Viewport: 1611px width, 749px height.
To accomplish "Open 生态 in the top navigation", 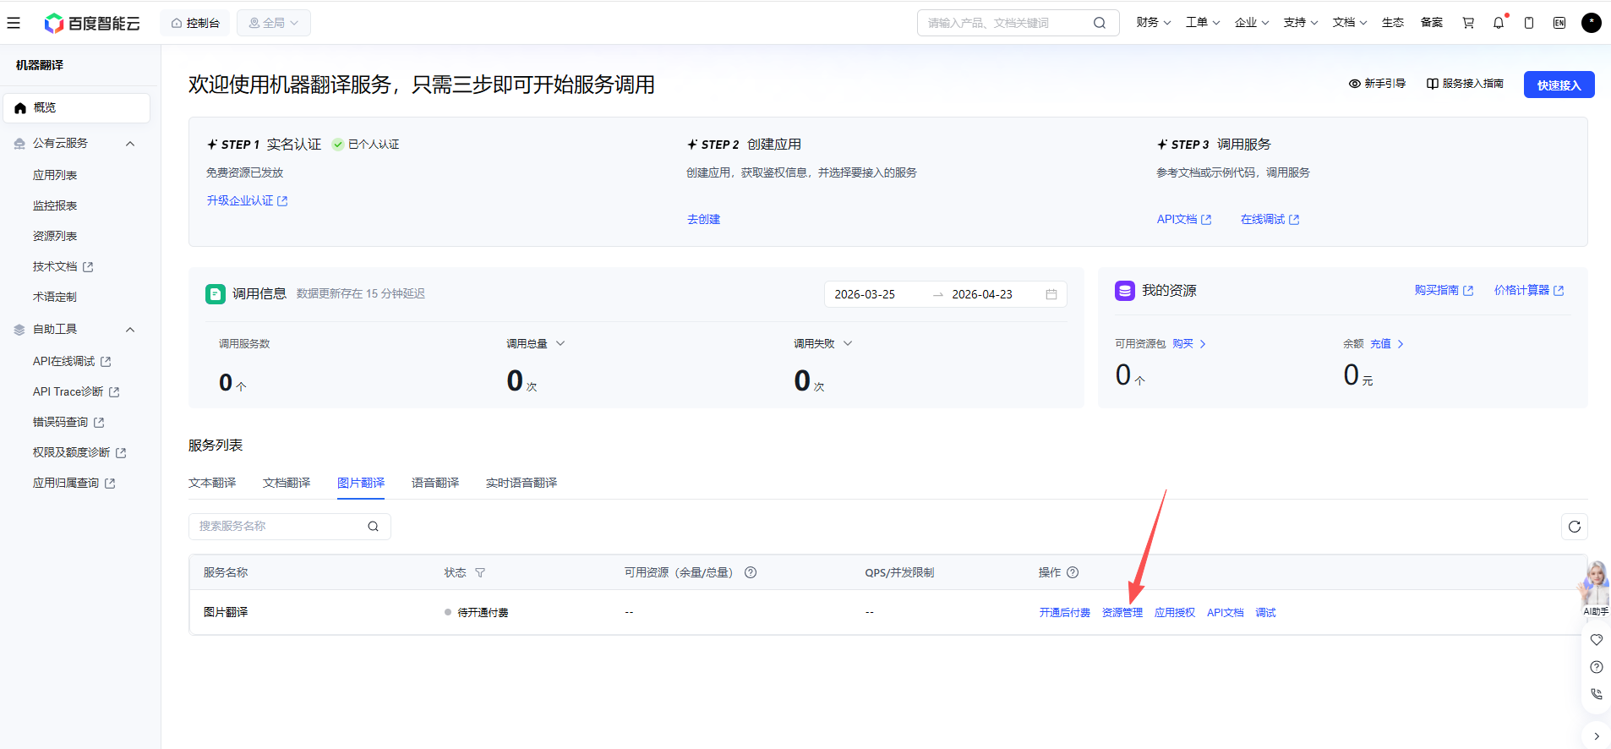I will coord(1393,23).
